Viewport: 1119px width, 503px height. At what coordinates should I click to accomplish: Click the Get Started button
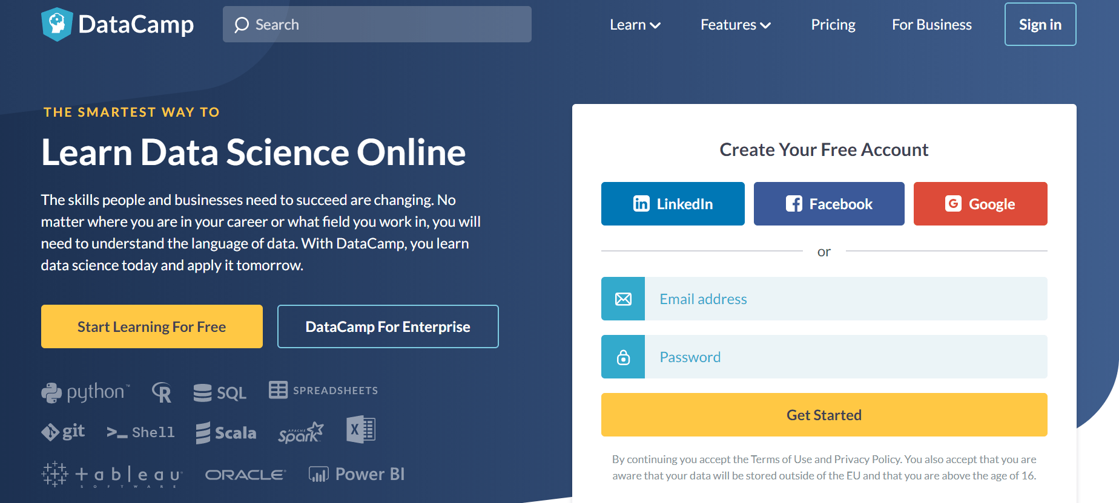point(824,415)
